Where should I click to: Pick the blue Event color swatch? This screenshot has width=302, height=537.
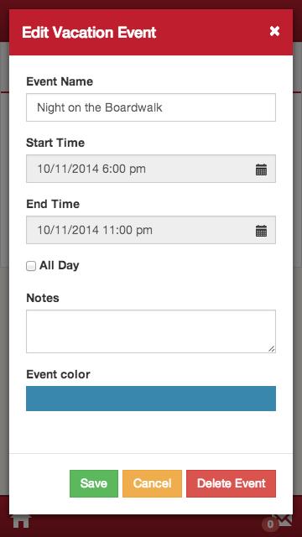[151, 399]
